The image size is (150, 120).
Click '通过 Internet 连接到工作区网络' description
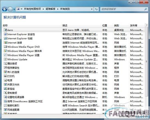(x=80, y=101)
